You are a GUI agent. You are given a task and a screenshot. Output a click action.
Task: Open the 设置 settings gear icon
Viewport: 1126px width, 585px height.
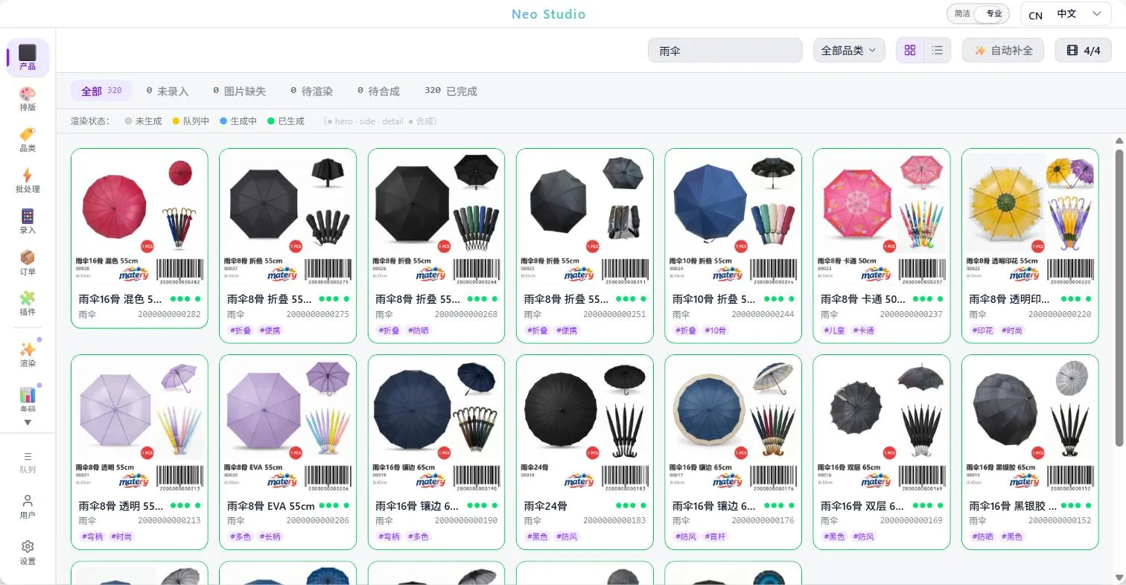coord(28,553)
